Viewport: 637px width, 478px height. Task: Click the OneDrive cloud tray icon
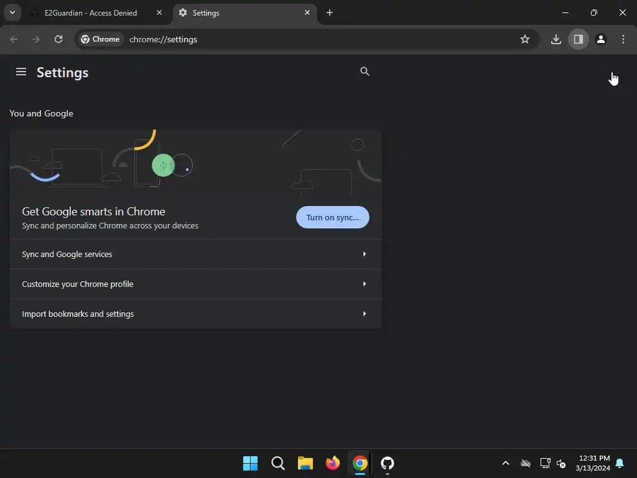[526, 463]
